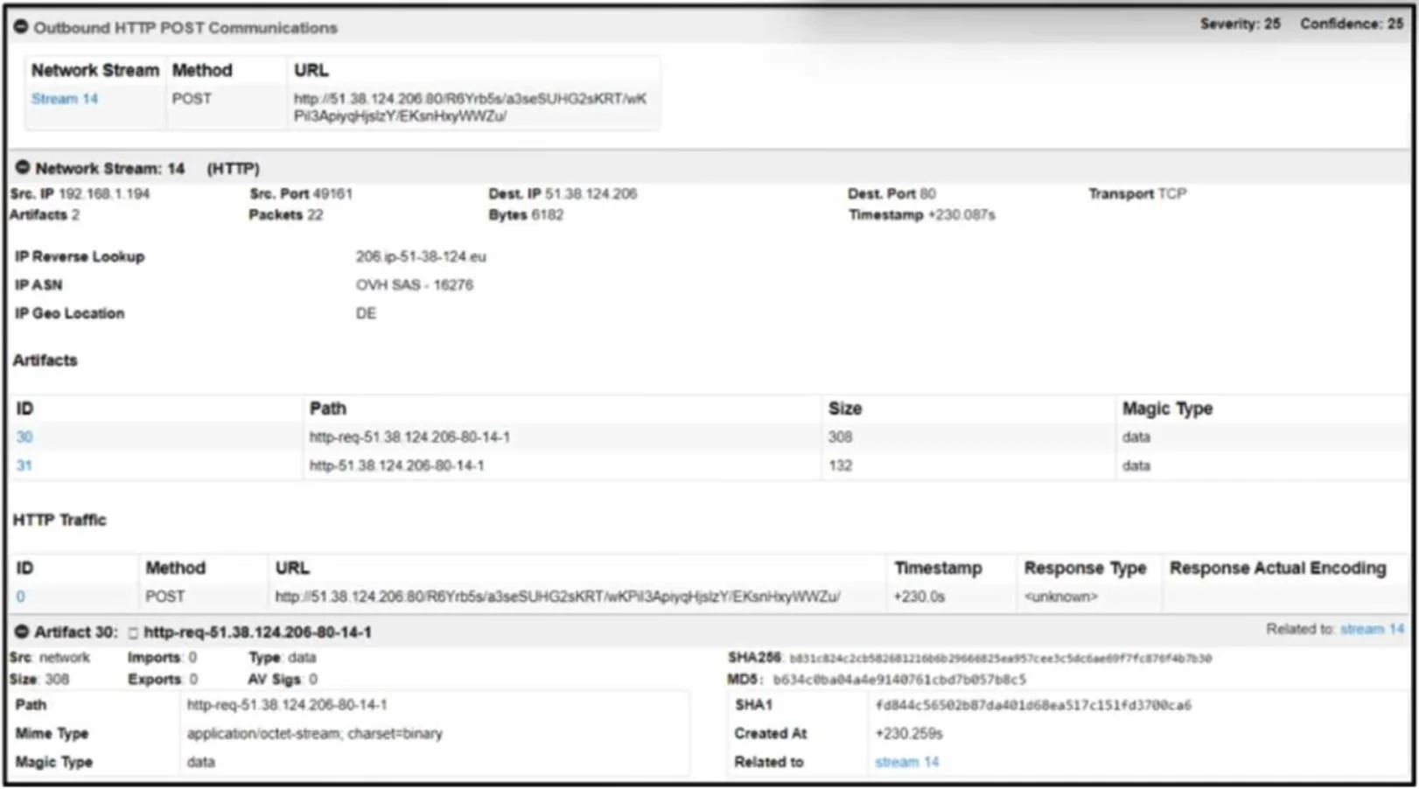Select the SHA256 hash value
1419x789 pixels.
pyautogui.click(x=1000, y=659)
